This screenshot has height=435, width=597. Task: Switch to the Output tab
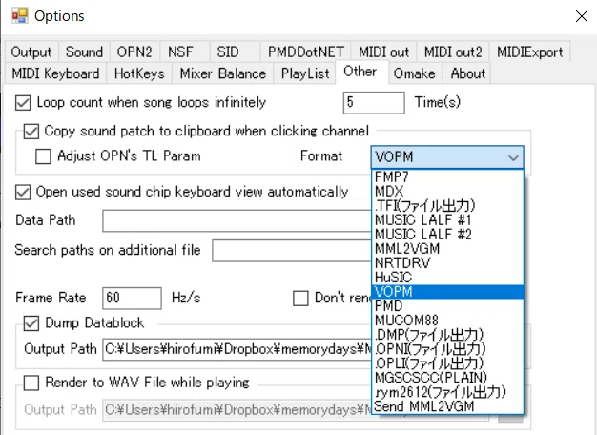pos(31,52)
